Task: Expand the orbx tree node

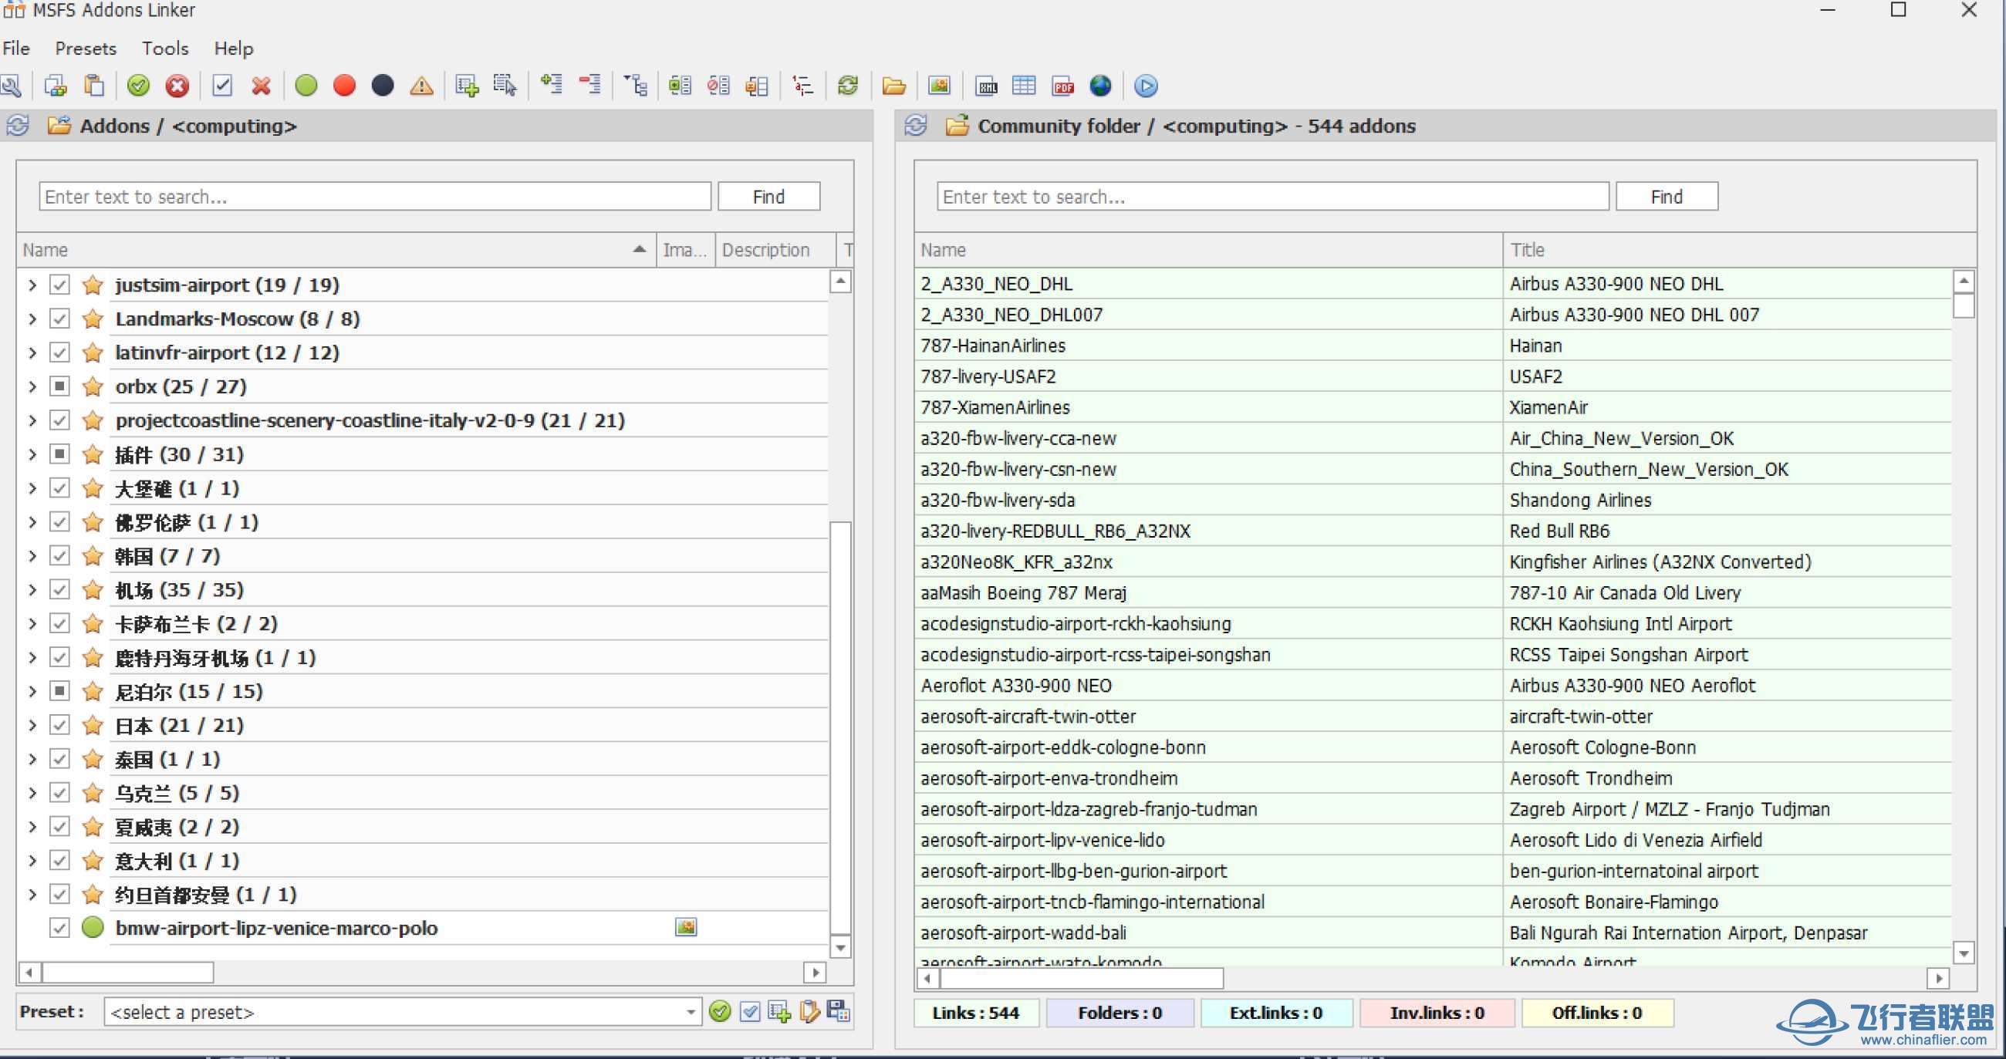Action: pos(32,386)
